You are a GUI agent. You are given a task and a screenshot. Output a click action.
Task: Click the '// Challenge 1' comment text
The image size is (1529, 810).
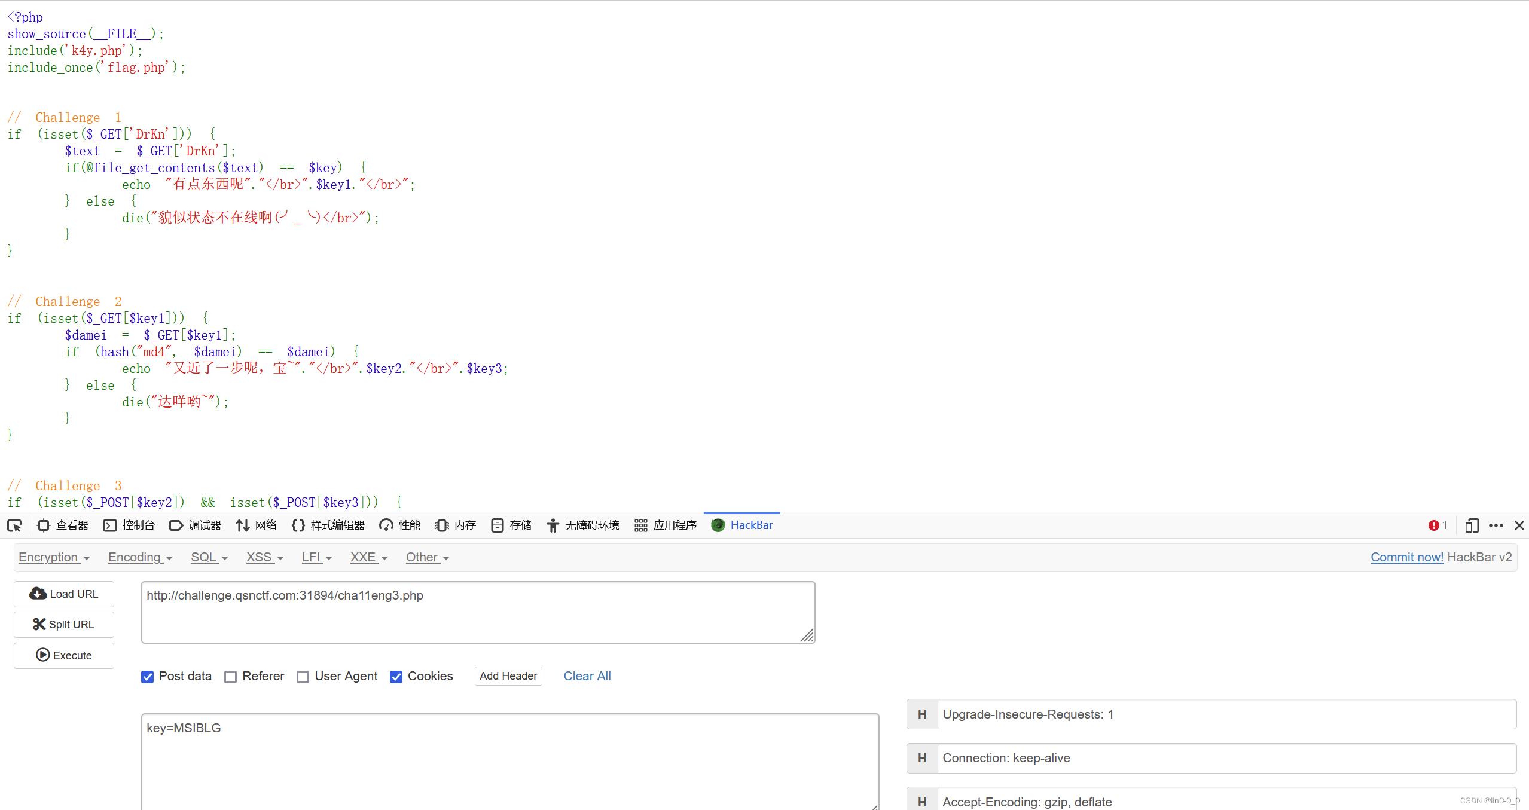click(65, 117)
